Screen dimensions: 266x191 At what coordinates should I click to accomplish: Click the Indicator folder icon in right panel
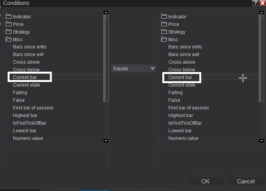point(164,17)
